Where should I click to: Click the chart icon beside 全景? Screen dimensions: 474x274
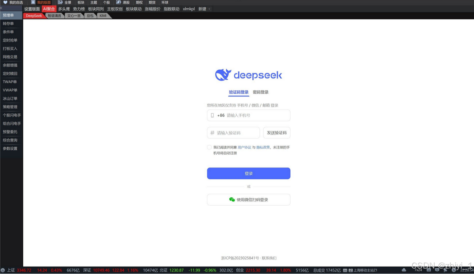pos(60,2)
